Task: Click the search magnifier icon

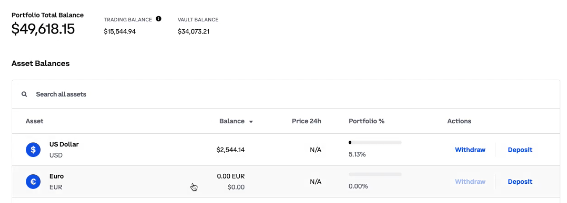Action: click(24, 94)
